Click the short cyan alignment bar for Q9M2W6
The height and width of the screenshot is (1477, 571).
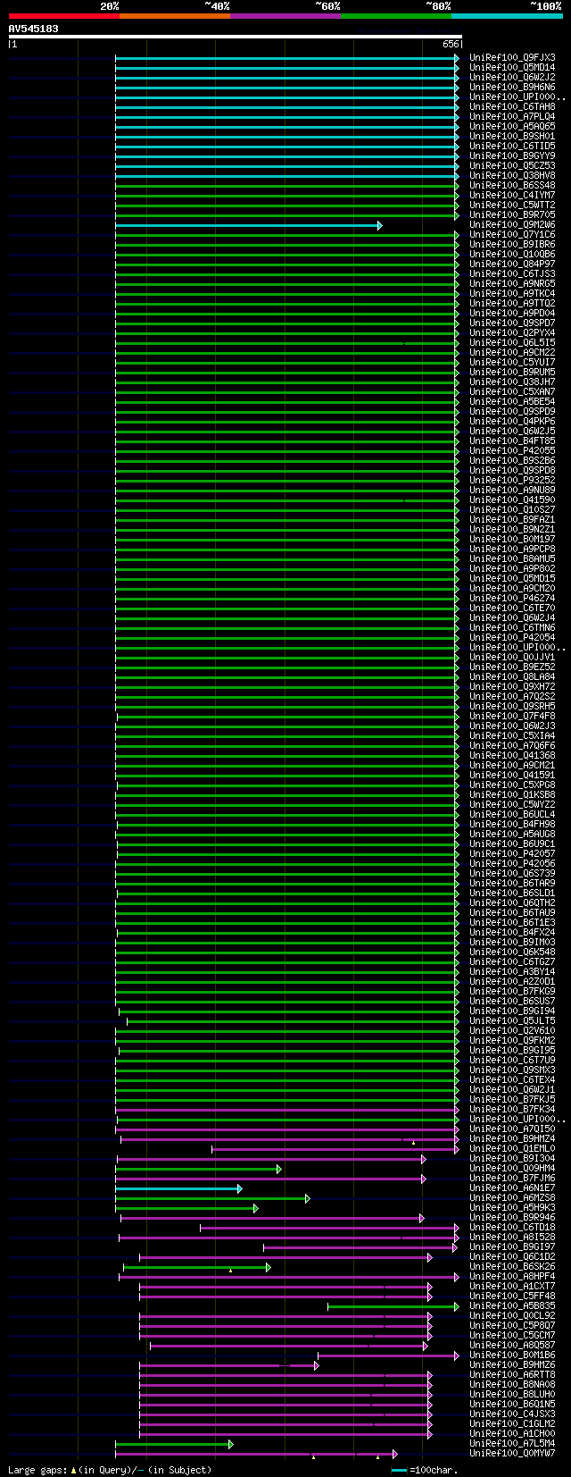(x=248, y=225)
